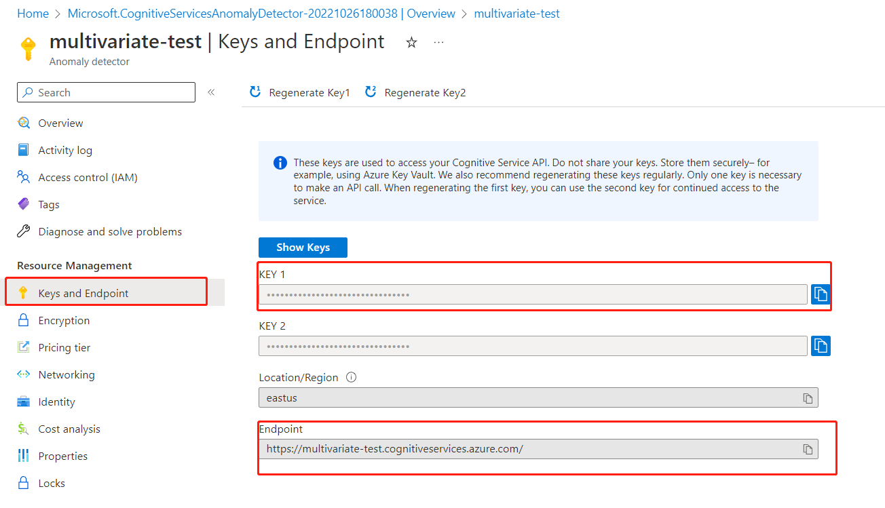Regenerate Key2
885x508 pixels.
click(x=415, y=93)
